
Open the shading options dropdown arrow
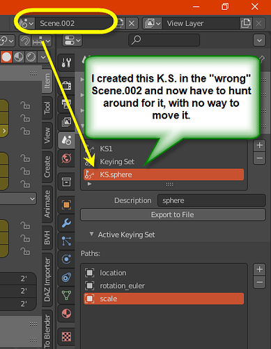43,57
